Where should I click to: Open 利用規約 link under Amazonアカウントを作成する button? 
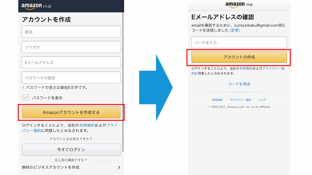[x=87, y=125]
